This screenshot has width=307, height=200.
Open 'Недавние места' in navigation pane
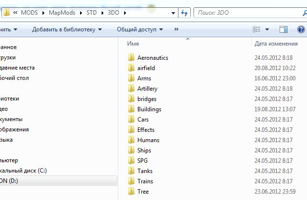(17, 68)
